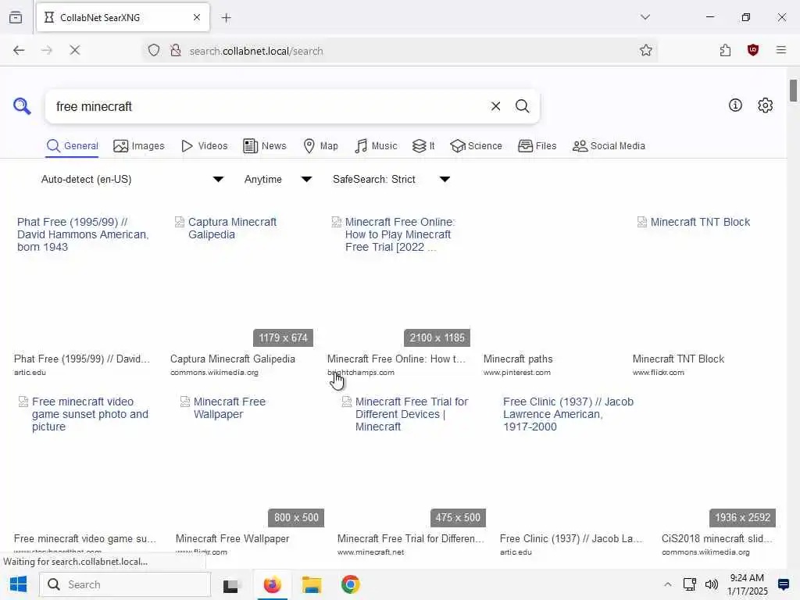Open Minecraft Free Online trial image link

[x=399, y=234]
